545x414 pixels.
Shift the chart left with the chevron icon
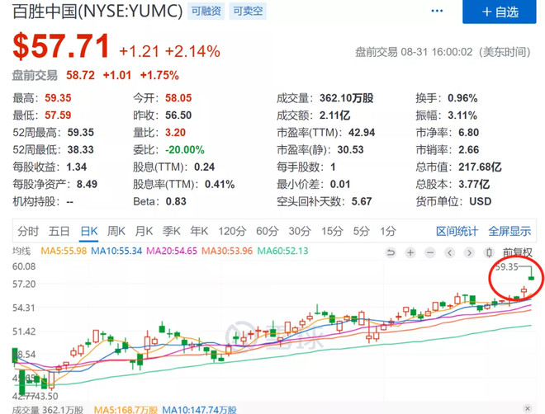pos(449,252)
